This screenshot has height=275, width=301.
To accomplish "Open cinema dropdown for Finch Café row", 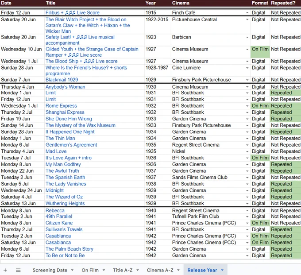I will coord(247,13).
